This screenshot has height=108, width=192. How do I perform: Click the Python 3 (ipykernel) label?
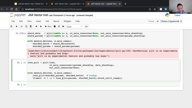pos(170,21)
